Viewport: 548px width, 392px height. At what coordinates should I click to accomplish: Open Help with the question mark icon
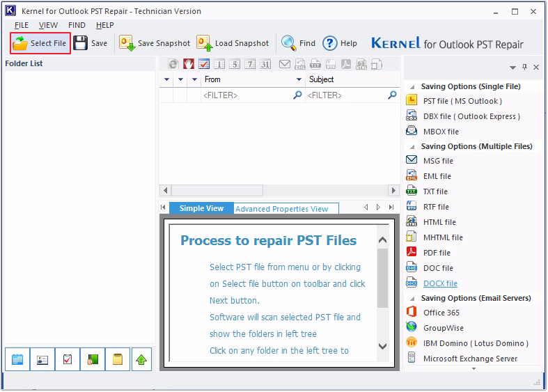(329, 43)
